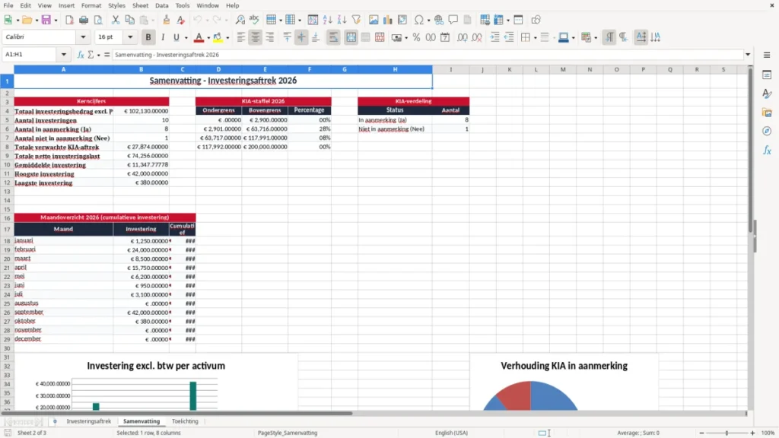This screenshot has width=779, height=438.
Task: Toggle Merge and Center Cells
Action: (x=351, y=37)
